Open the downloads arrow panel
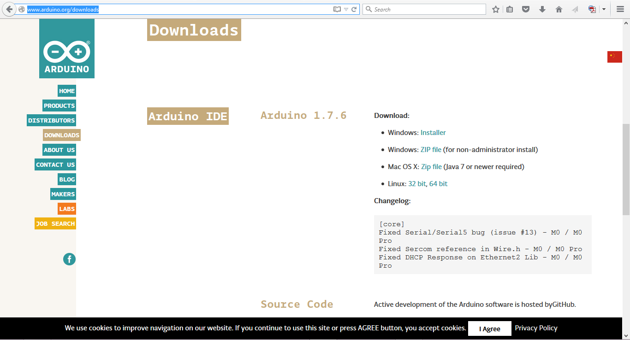The image size is (630, 340). (x=542, y=9)
